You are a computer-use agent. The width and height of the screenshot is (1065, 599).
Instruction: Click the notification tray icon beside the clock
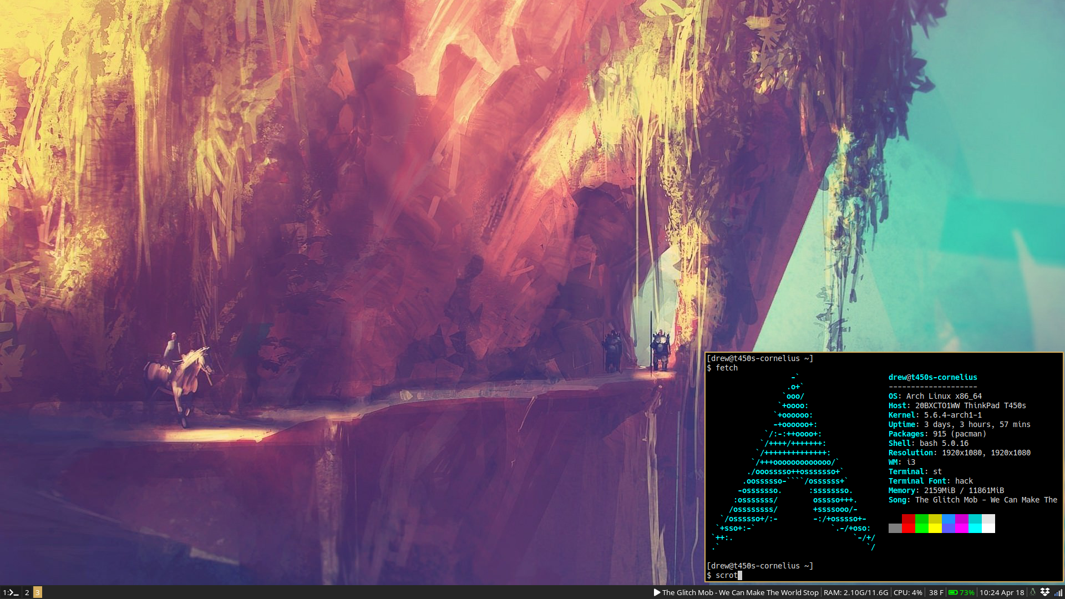click(x=1032, y=592)
